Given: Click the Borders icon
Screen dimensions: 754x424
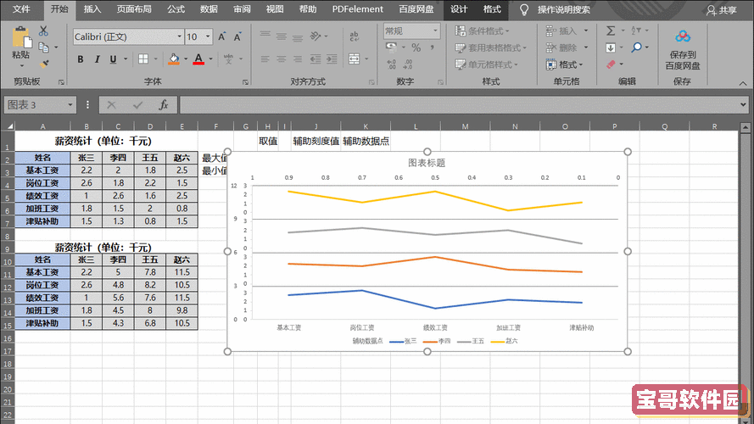Looking at the screenshot, I should coord(142,59).
